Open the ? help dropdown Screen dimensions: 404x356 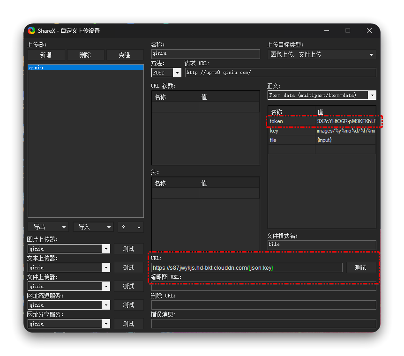pos(131,227)
